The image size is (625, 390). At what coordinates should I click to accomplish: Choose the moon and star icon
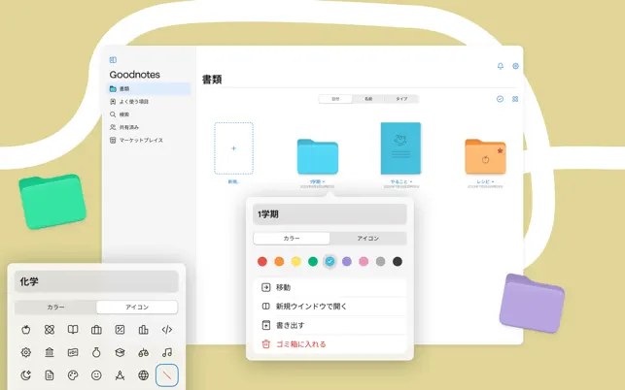coord(26,374)
